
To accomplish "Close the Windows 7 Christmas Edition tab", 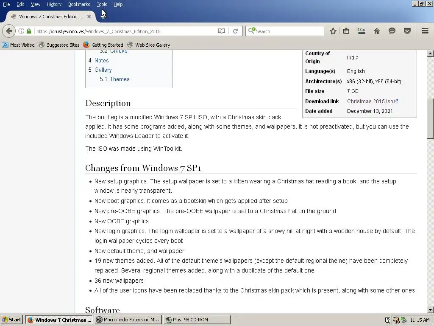I will click(x=89, y=17).
